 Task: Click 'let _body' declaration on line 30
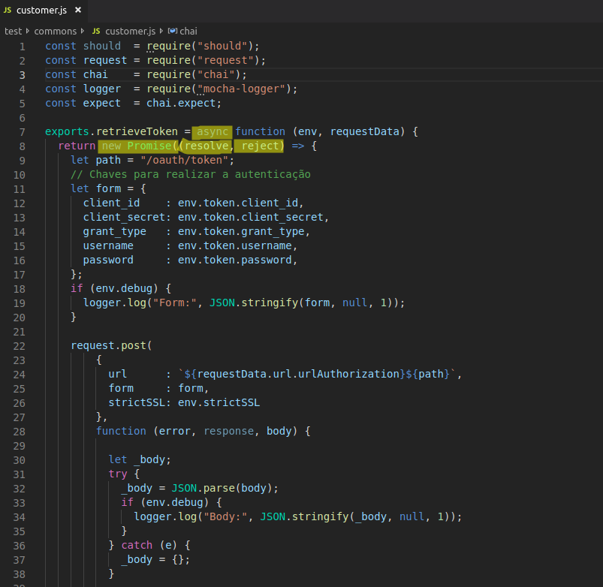[x=137, y=460]
